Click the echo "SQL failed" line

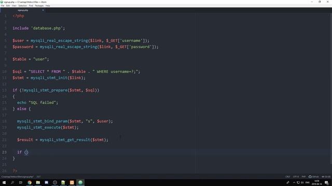[x=37, y=102]
